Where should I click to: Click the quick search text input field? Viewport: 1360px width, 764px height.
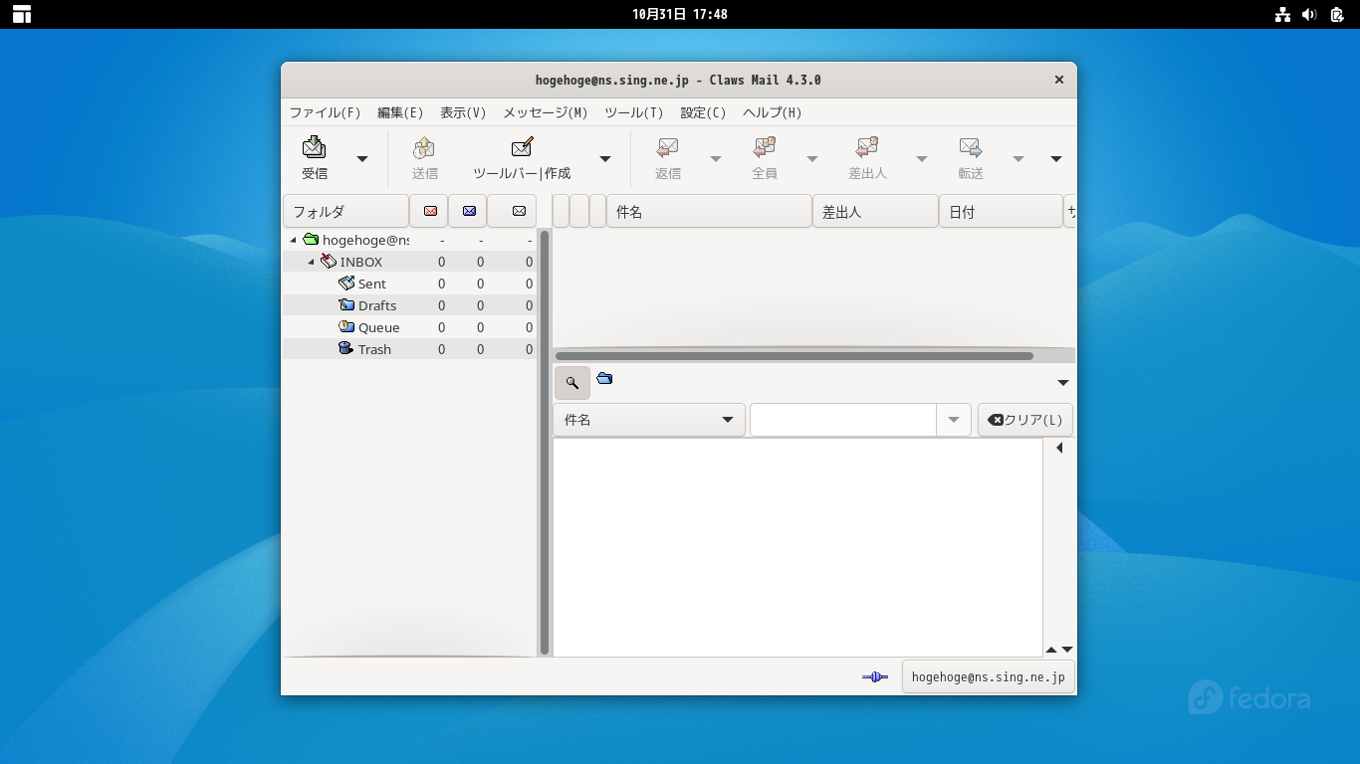point(842,420)
